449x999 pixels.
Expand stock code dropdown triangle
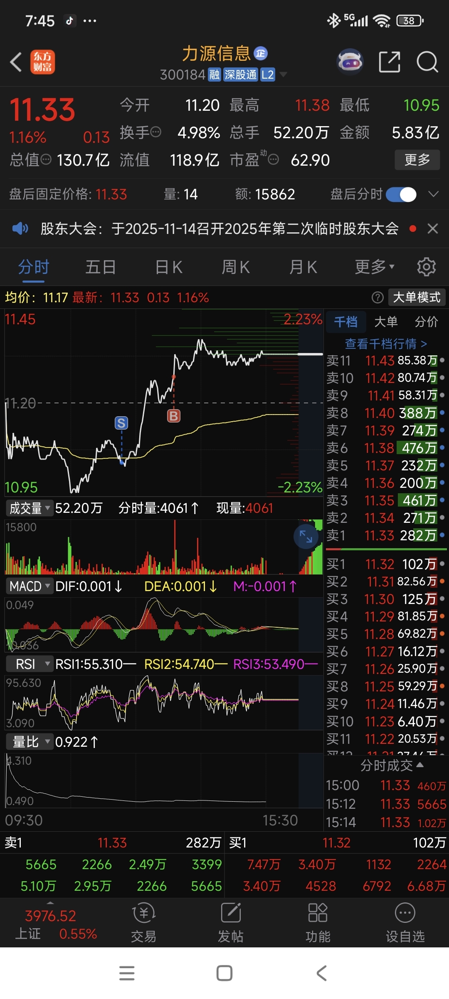coord(283,75)
